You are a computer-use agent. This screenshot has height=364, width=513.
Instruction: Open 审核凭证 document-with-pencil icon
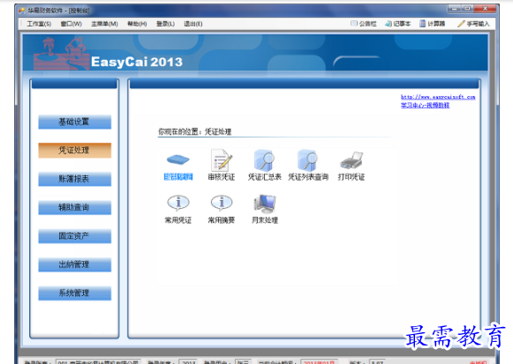point(222,160)
